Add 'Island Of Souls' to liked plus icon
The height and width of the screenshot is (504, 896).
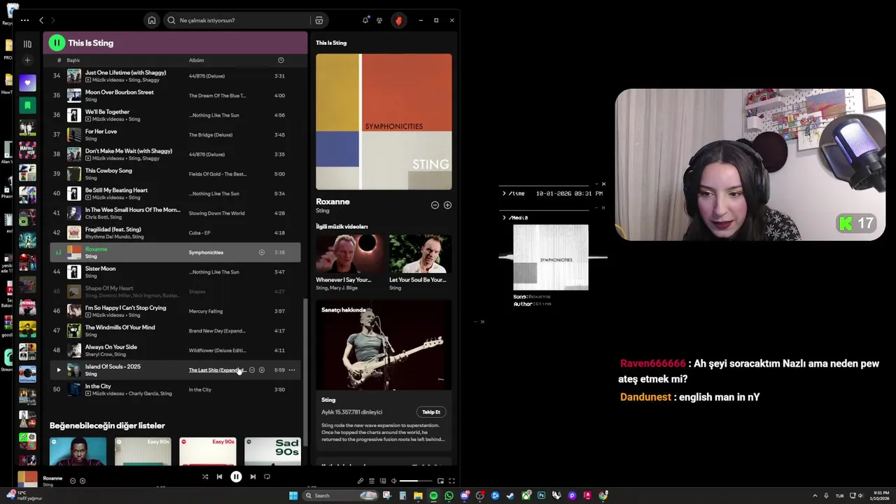[x=262, y=370]
